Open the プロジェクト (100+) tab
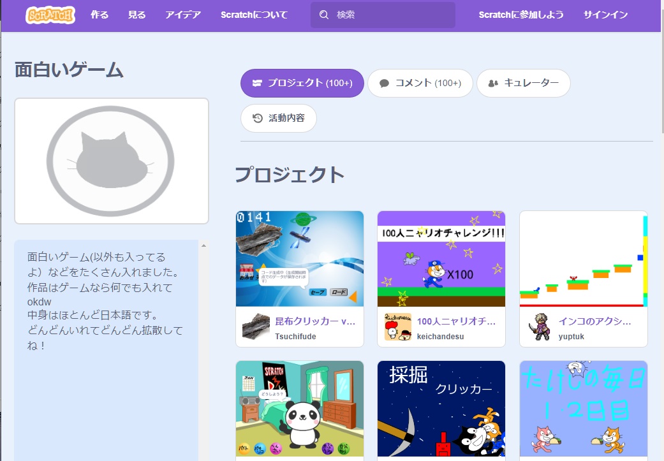The width and height of the screenshot is (664, 461). pos(302,83)
